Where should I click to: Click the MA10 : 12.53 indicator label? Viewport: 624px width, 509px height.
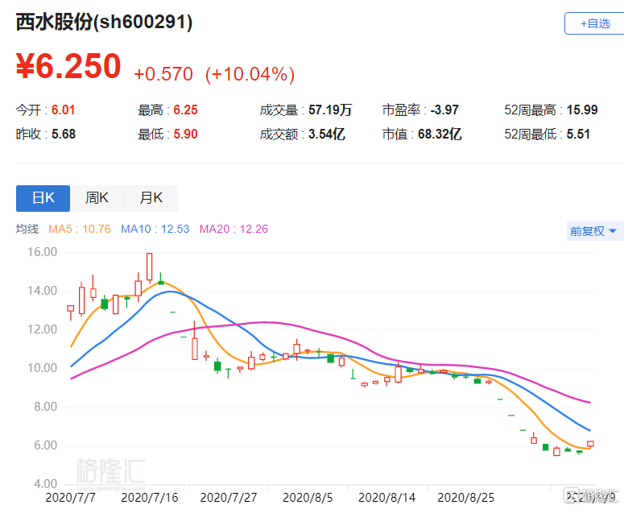pyautogui.click(x=155, y=229)
